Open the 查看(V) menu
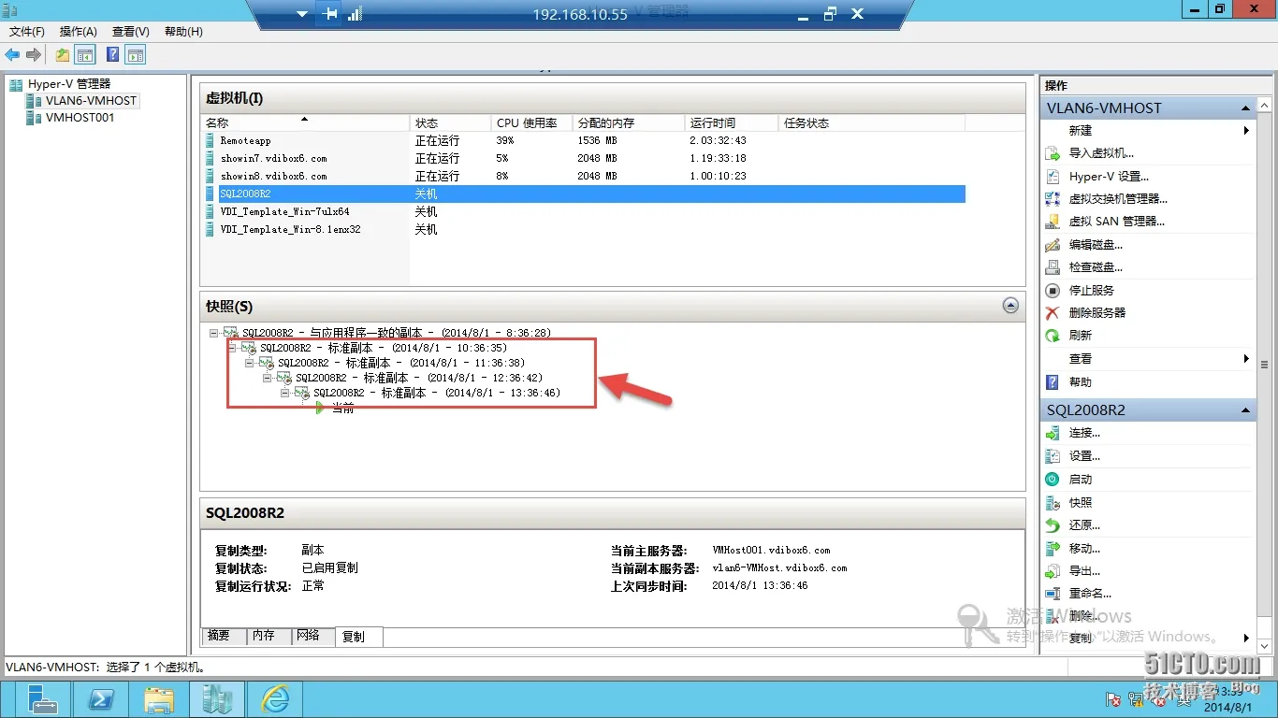1278x718 pixels. pos(131,32)
